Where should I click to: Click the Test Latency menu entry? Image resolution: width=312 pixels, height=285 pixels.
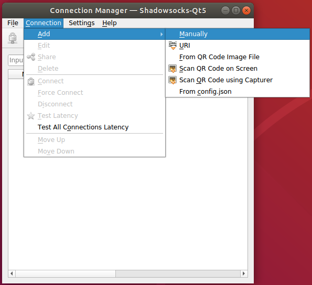tap(94, 116)
